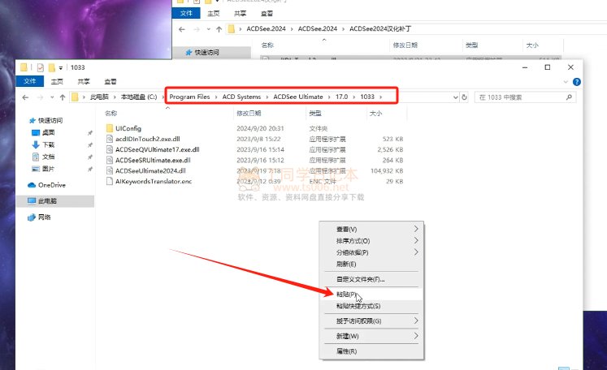Click the properties icon in the title bar toolbar
This screenshot has height=370, width=607.
pos(41,67)
